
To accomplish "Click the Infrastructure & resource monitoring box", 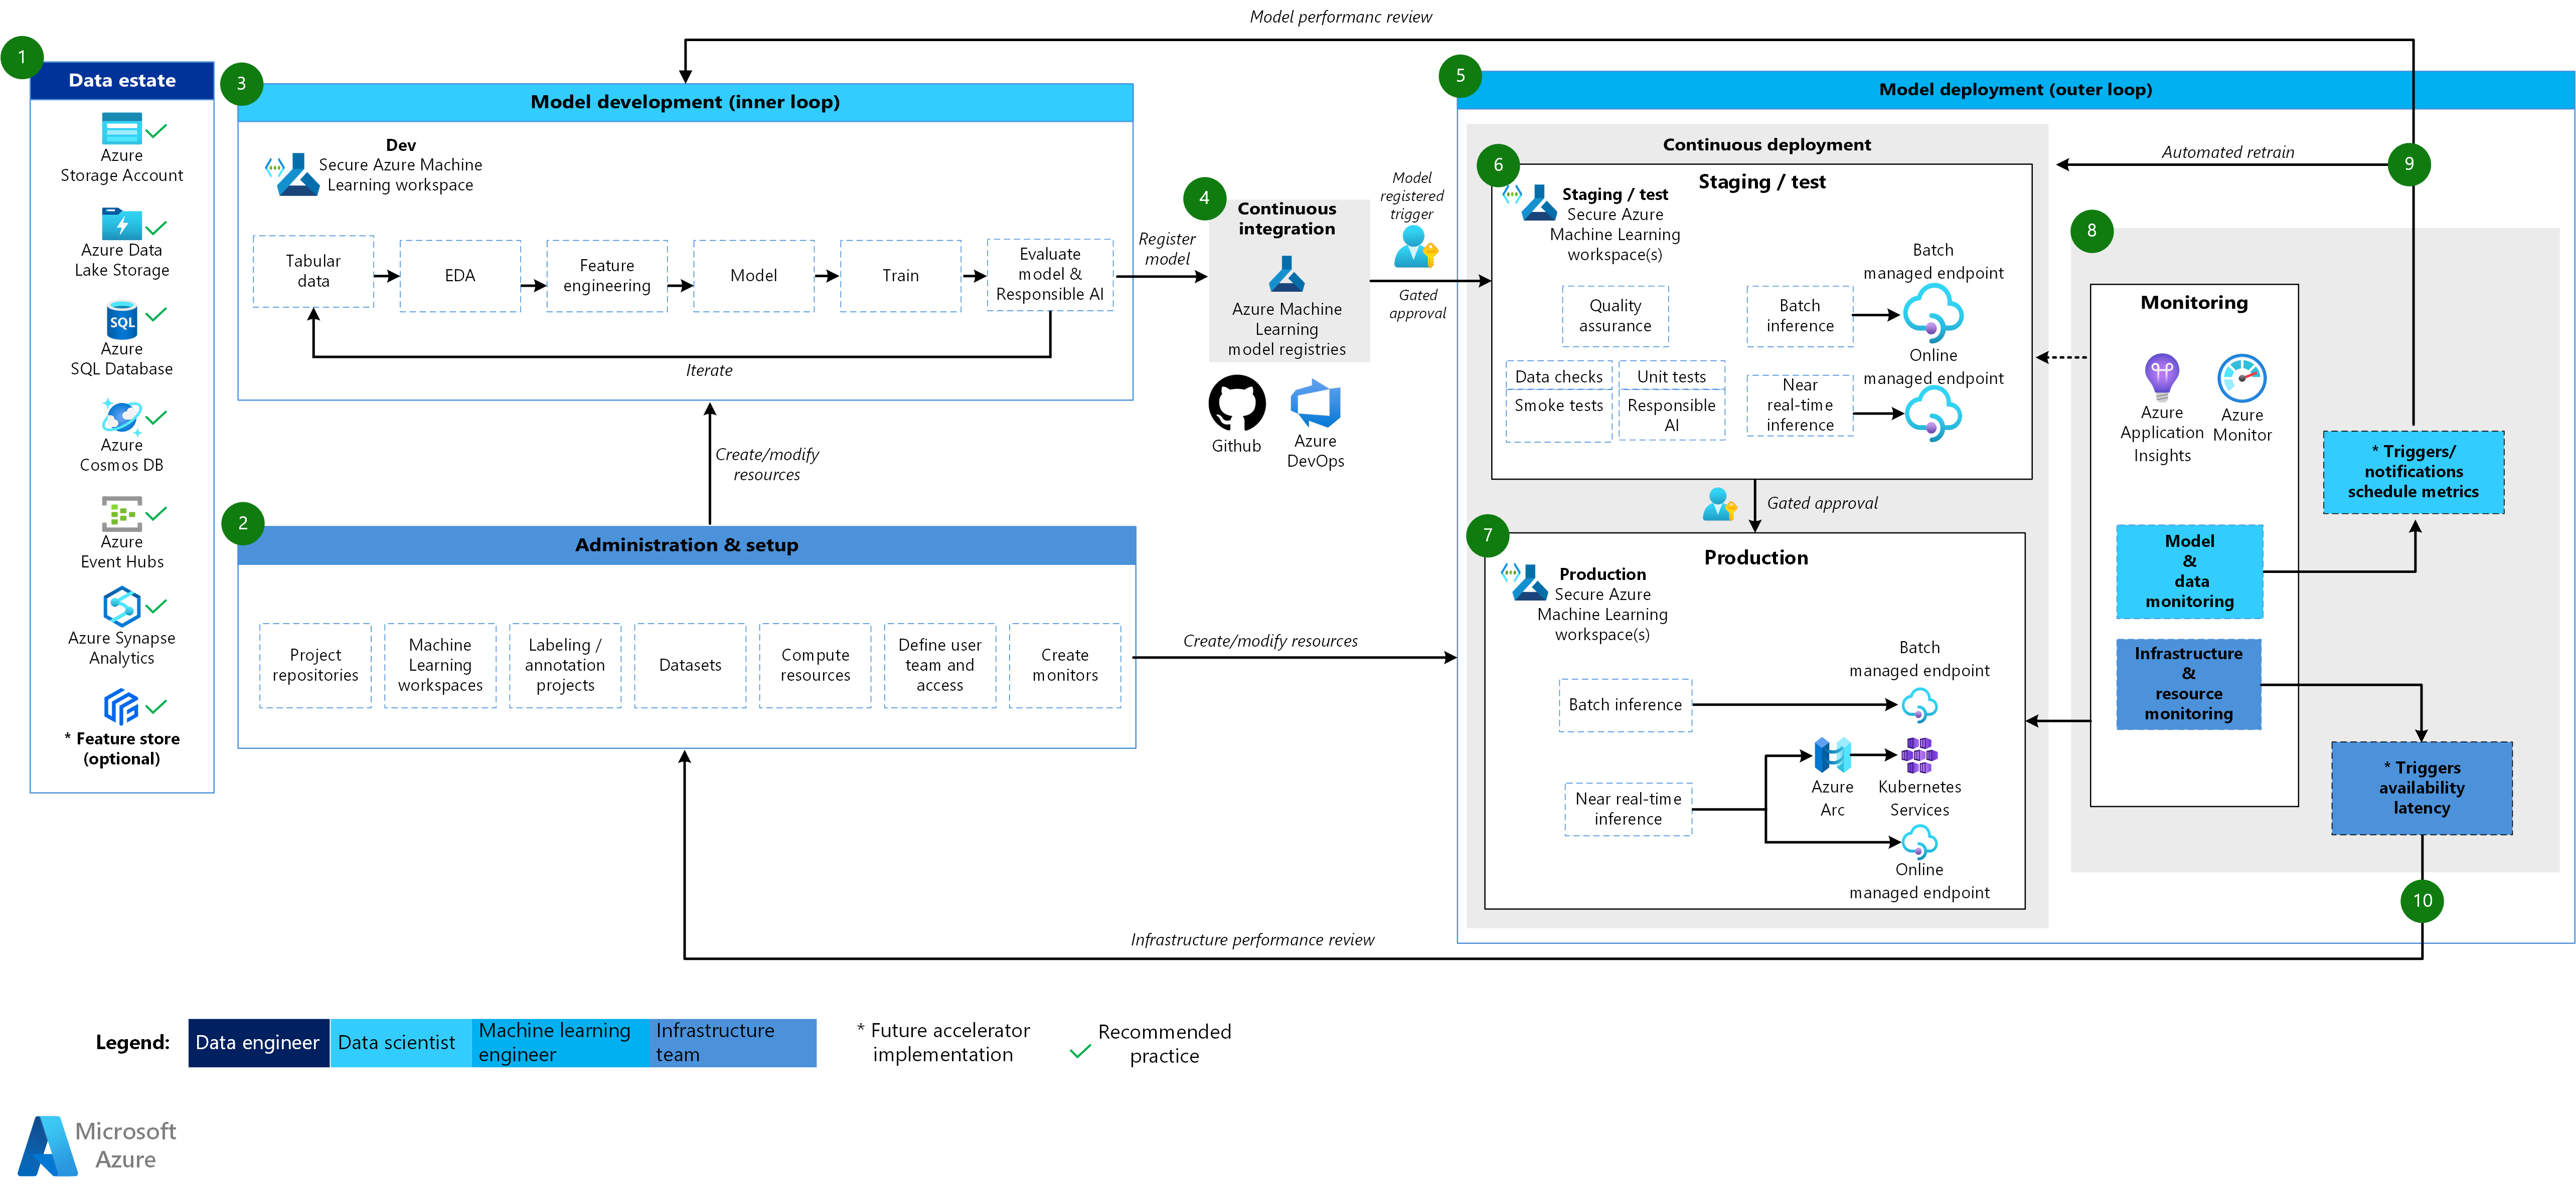I will pyautogui.click(x=2188, y=683).
